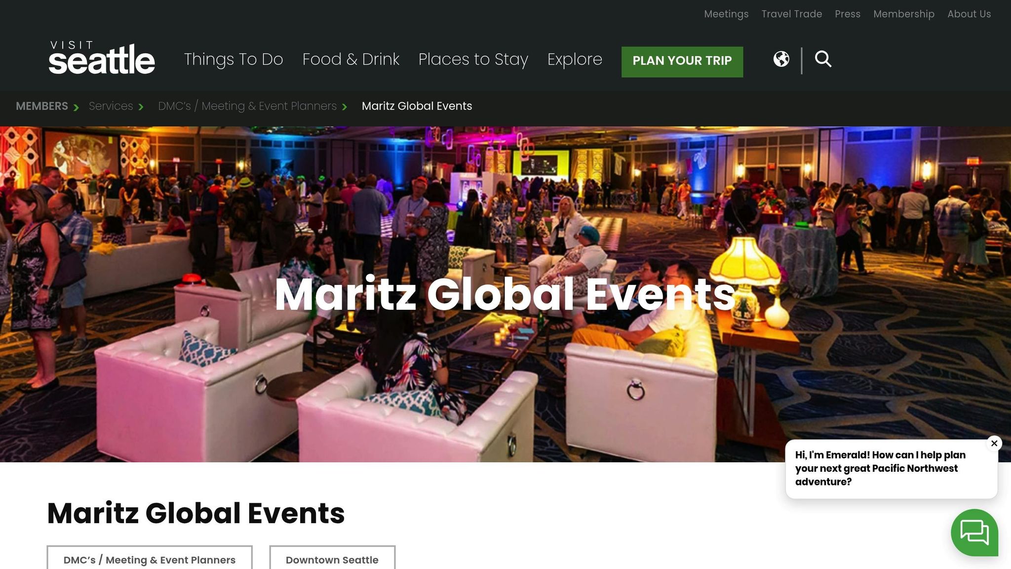The height and width of the screenshot is (569, 1011).
Task: Click the PLAN YOUR TRIP button
Action: (682, 62)
